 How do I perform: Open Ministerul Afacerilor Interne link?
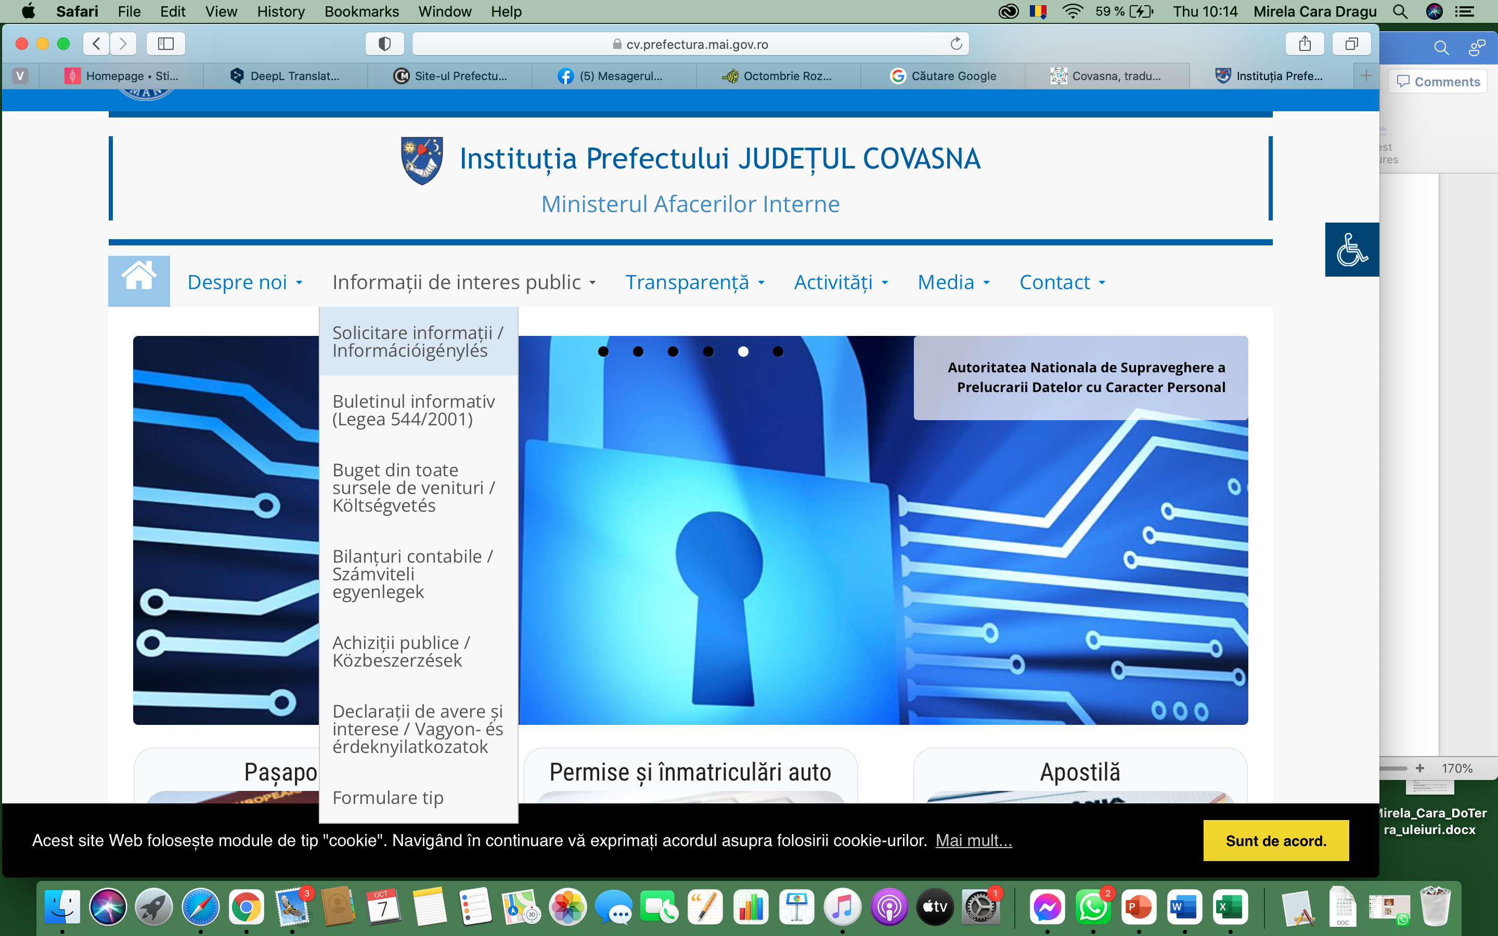[690, 204]
